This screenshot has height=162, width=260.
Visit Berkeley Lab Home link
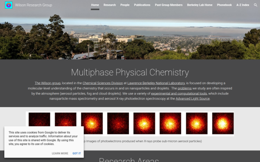point(200,5)
